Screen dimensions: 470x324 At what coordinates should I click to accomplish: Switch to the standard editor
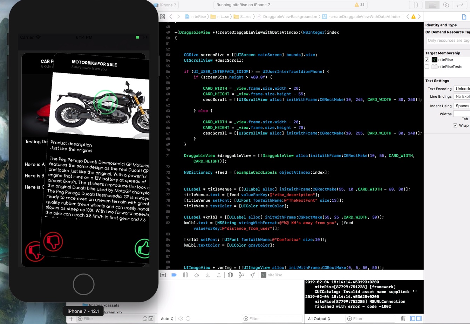432,5
